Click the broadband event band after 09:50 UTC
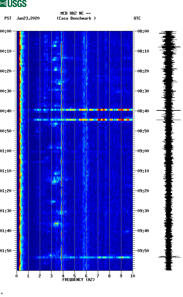 point(83,257)
